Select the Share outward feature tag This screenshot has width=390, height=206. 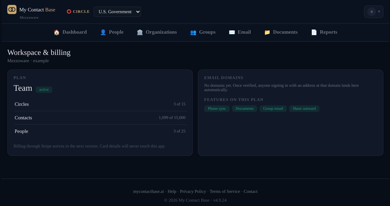coord(304,109)
